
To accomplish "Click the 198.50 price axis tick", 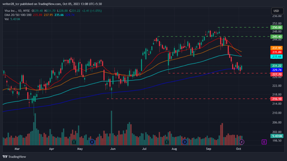I will (277, 141).
